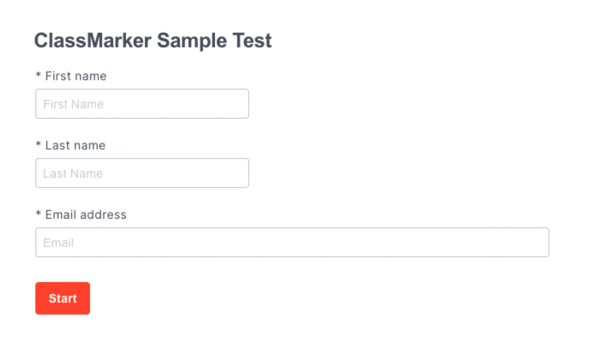
Task: Click the "Last Name" placeholder text
Action: [73, 174]
